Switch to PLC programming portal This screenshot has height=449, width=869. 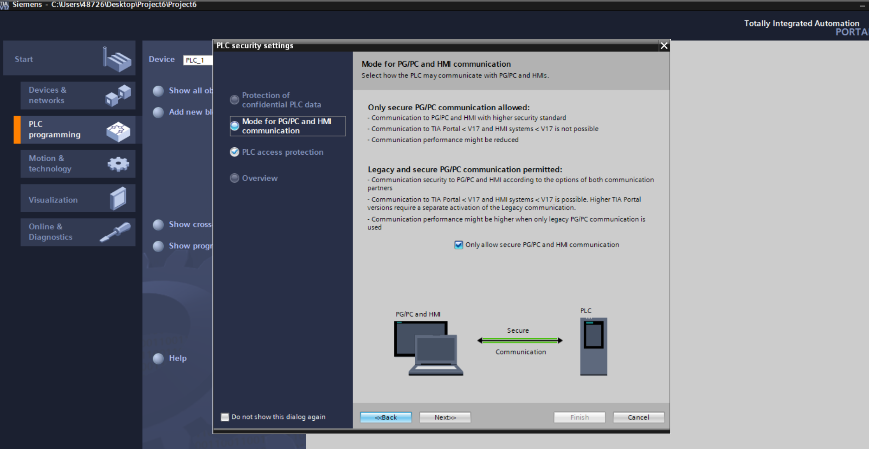(78, 130)
